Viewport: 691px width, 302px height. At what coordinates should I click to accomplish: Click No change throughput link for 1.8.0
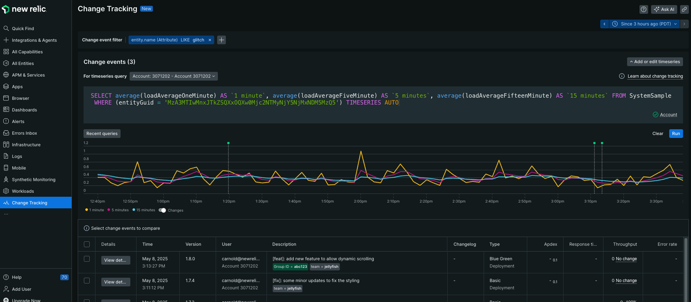(x=626, y=259)
